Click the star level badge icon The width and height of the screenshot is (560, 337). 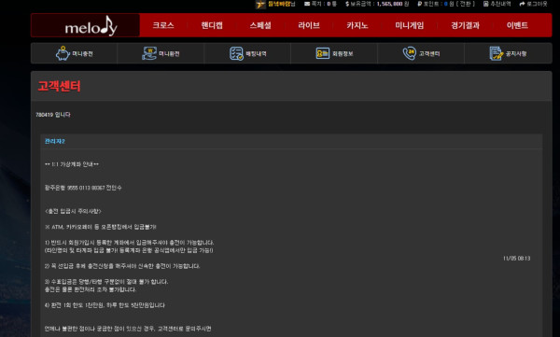click(x=260, y=5)
